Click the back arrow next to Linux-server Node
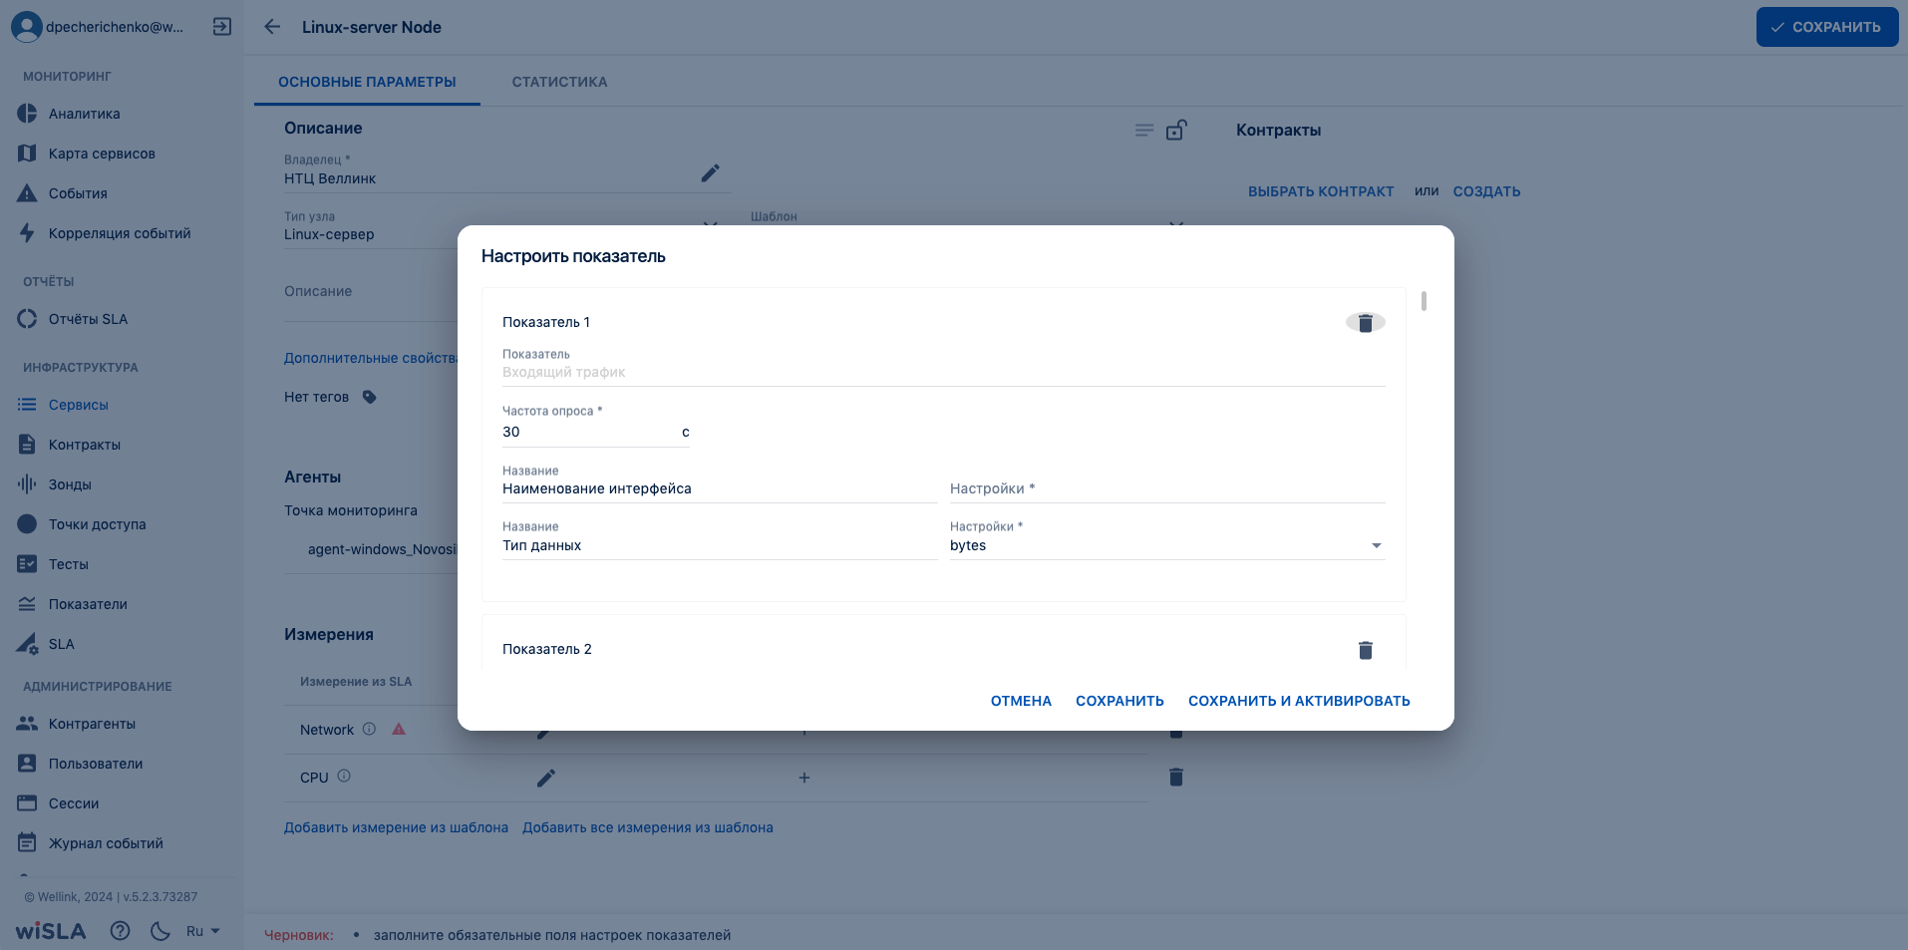This screenshot has width=1908, height=950. click(x=272, y=27)
